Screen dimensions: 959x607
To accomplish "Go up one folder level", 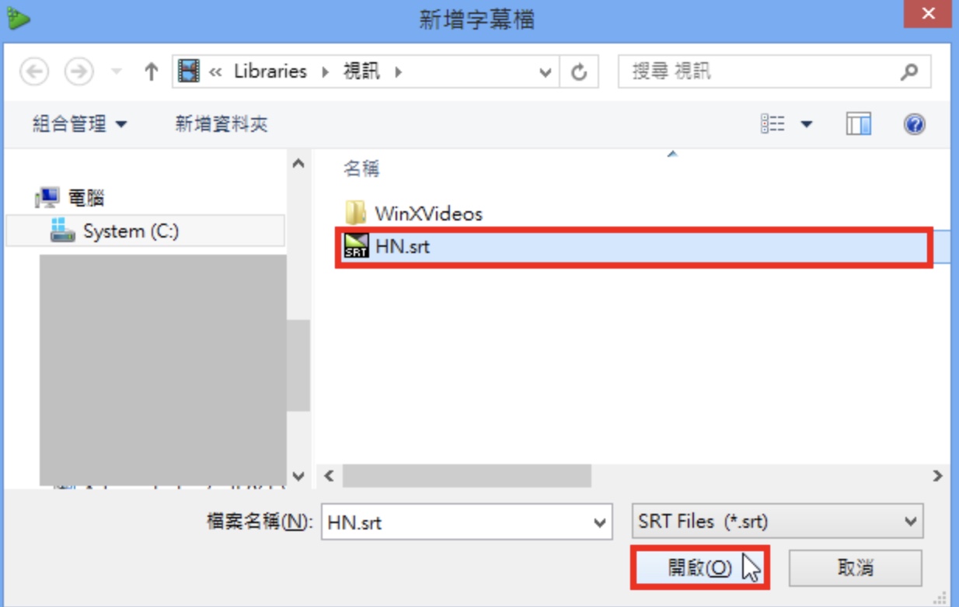I will coord(152,72).
